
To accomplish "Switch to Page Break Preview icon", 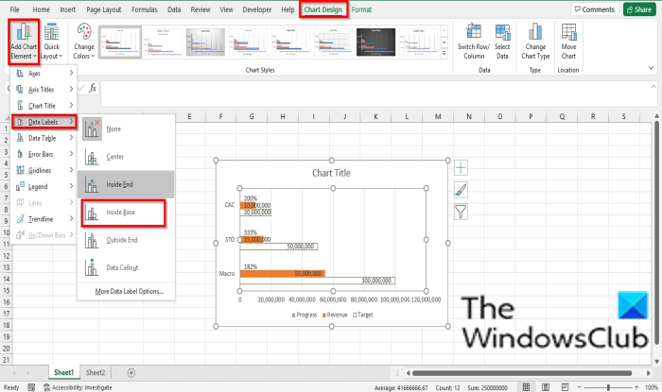I will 565,387.
